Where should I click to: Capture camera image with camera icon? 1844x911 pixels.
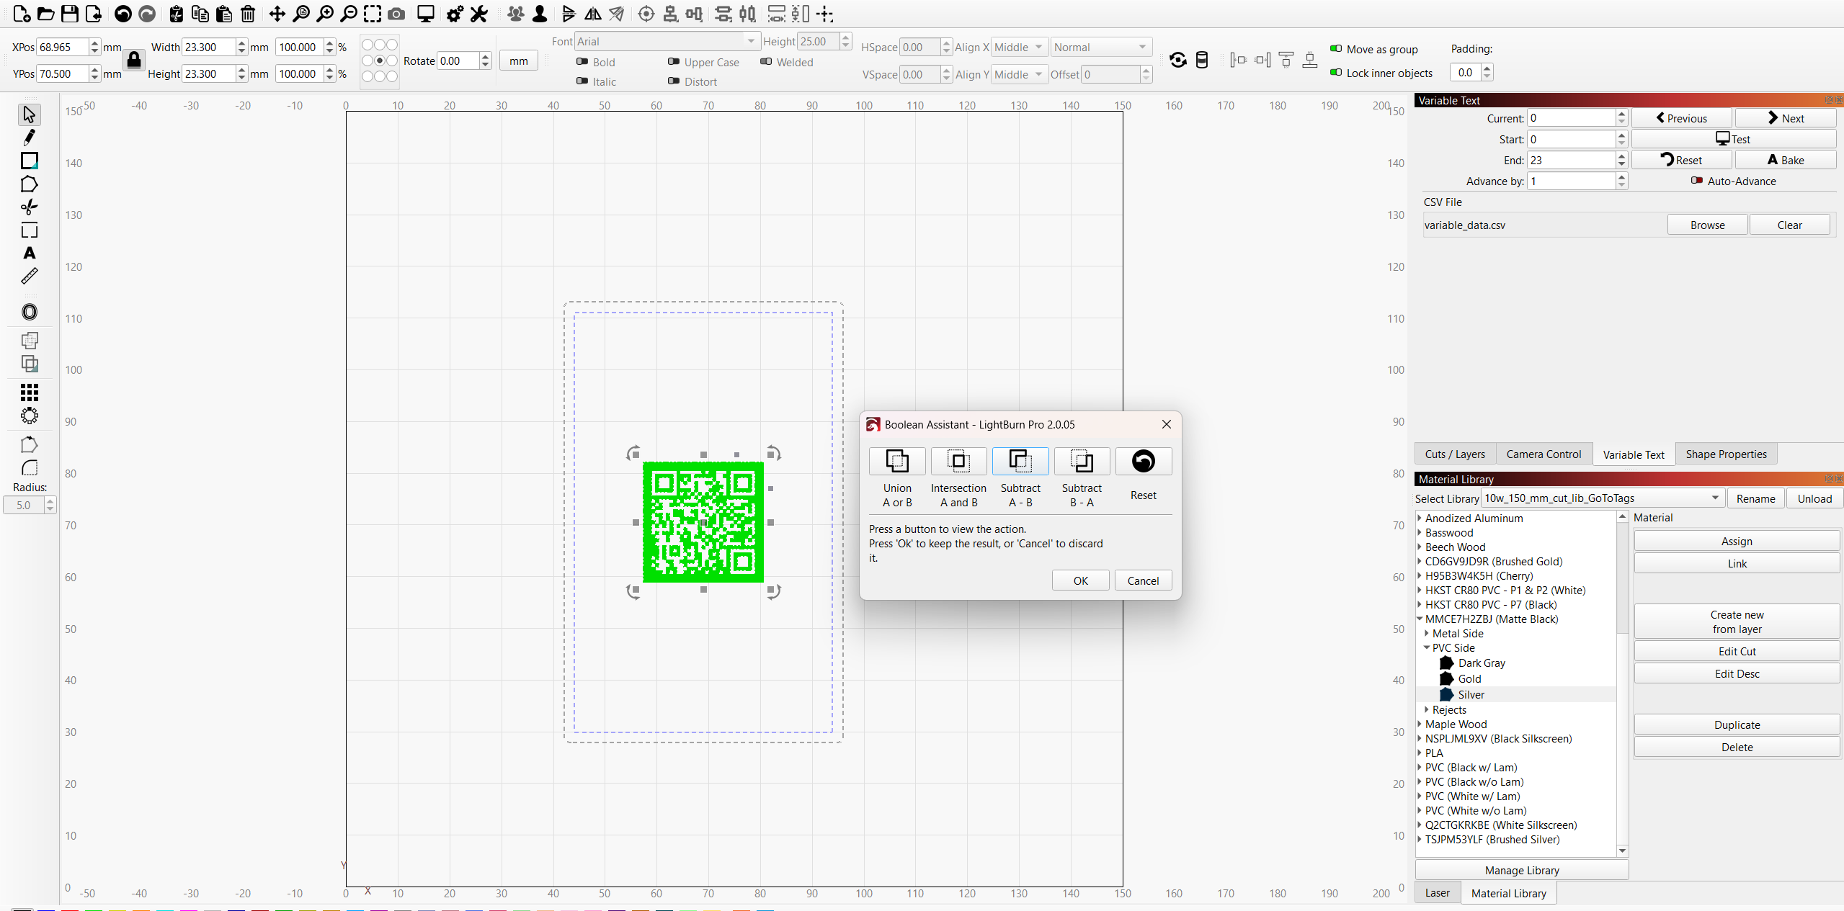pos(396,14)
